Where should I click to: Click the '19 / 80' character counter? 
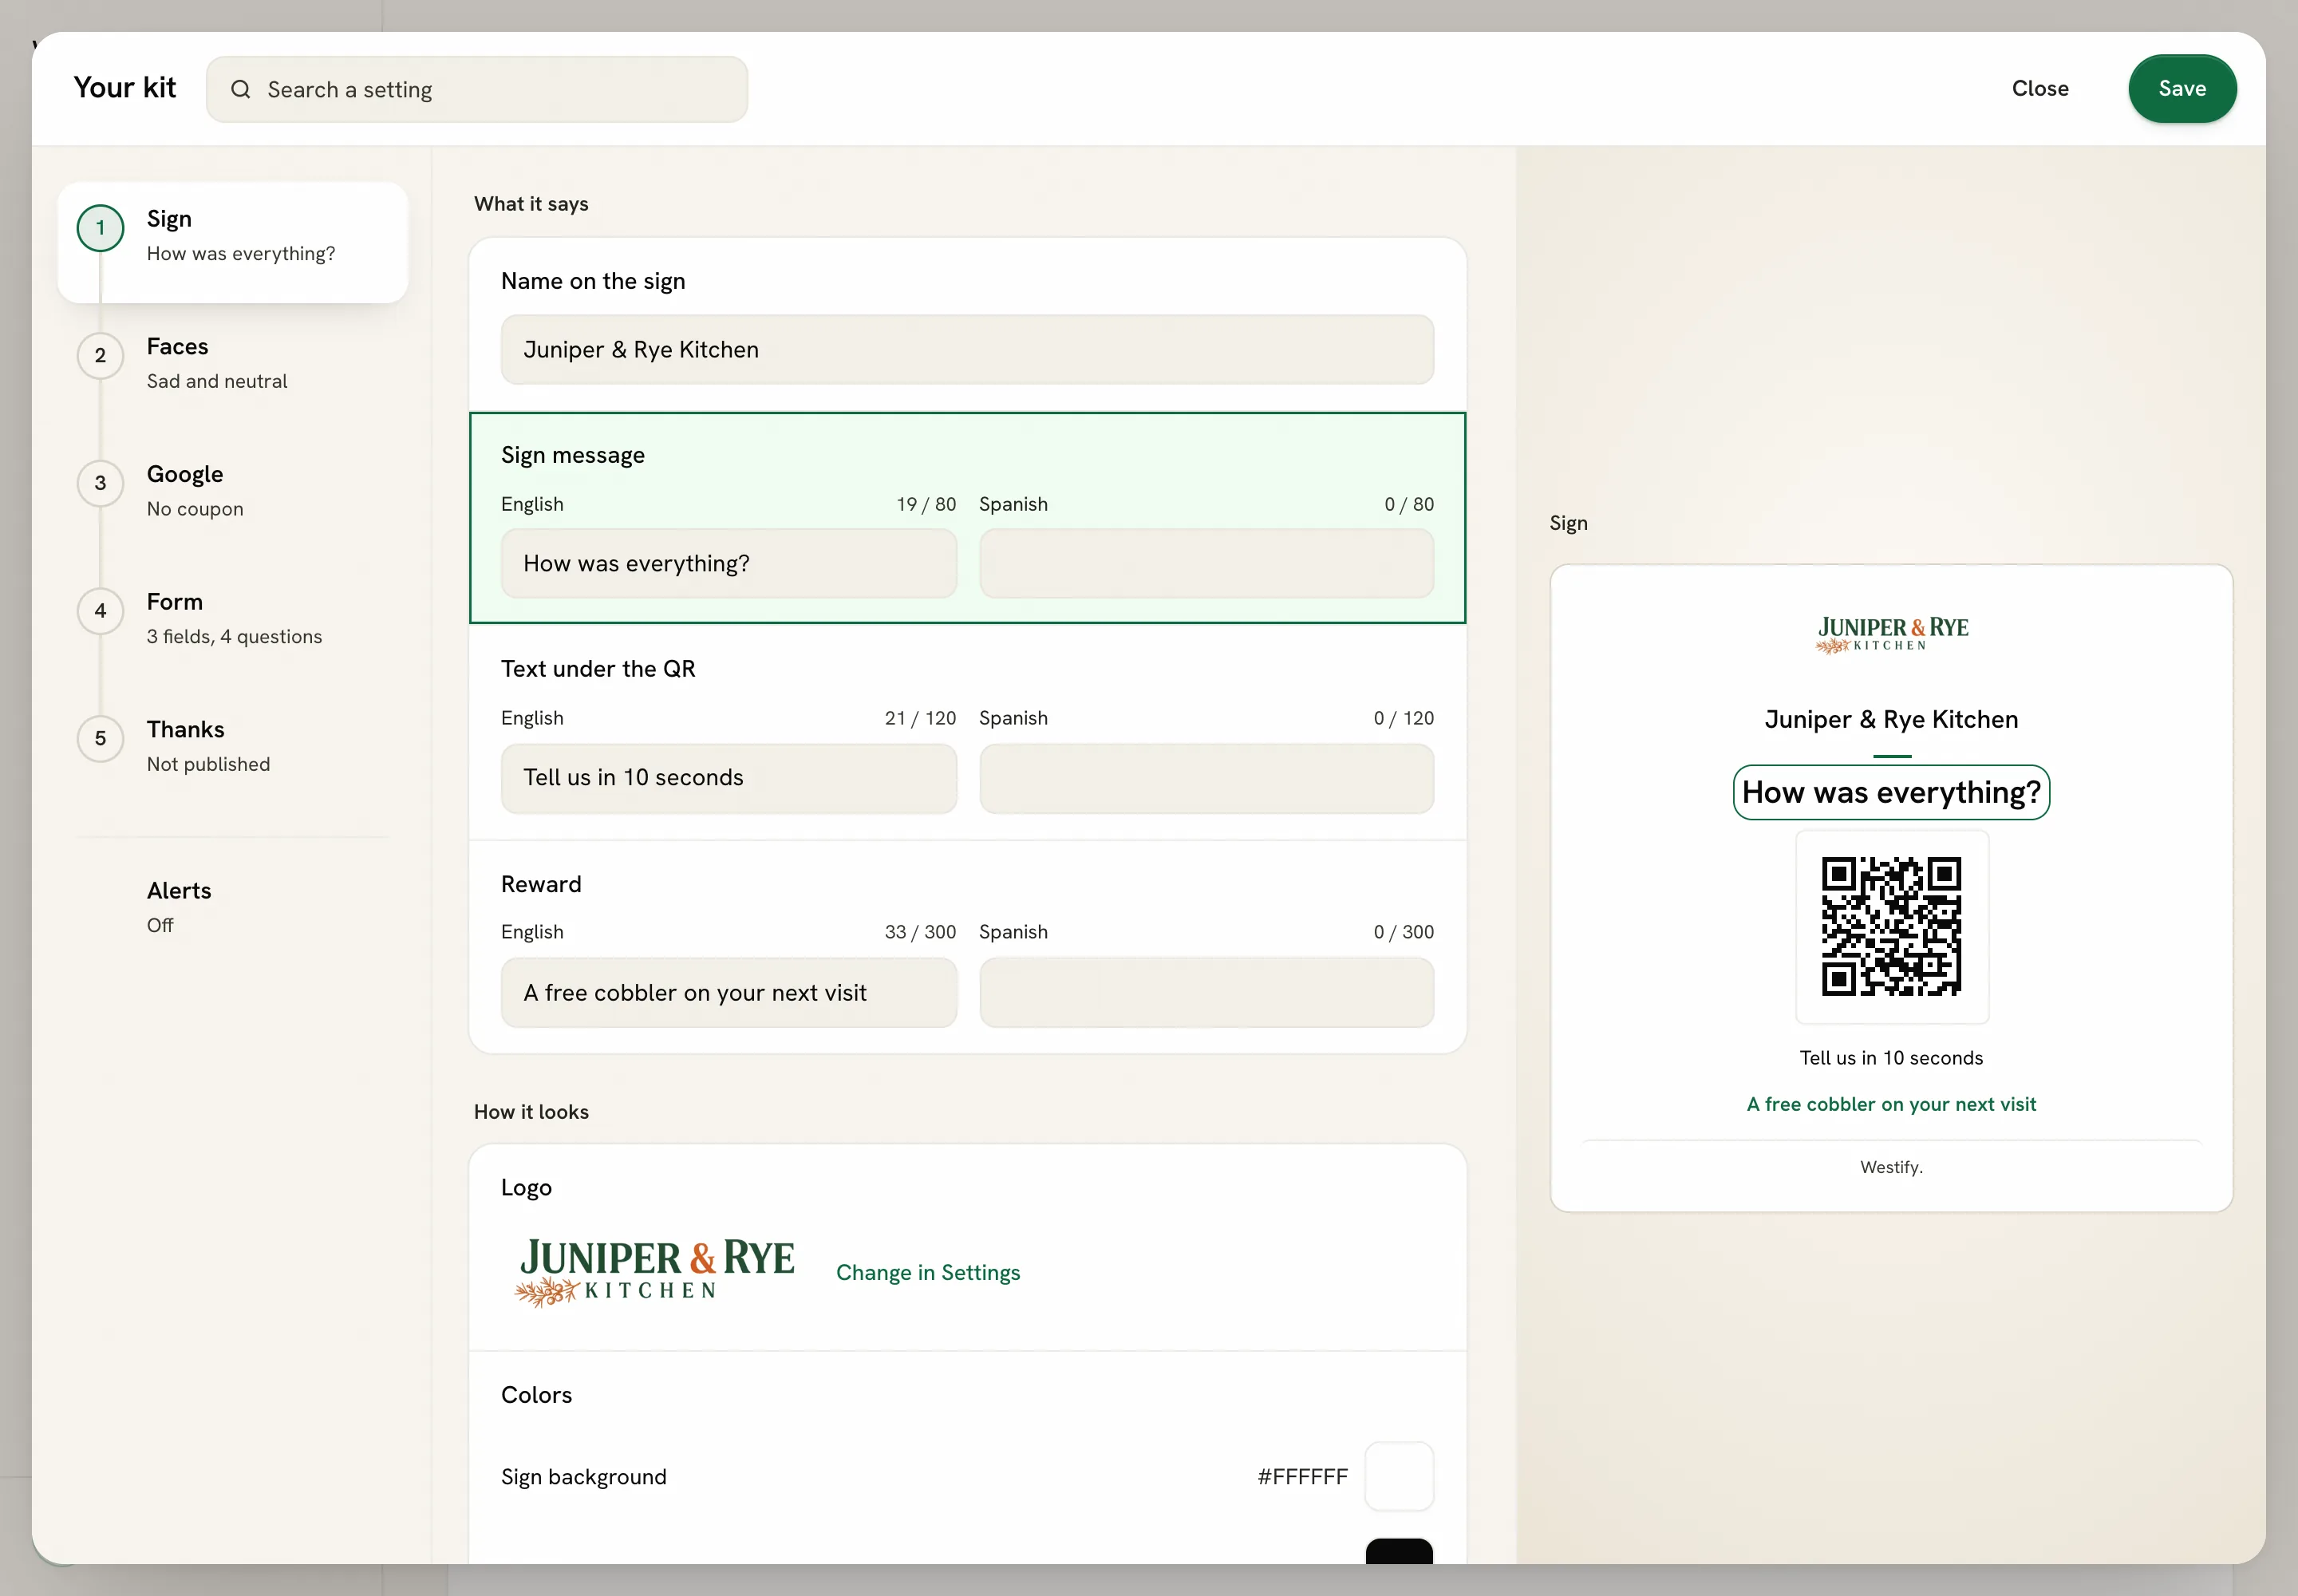coord(926,505)
